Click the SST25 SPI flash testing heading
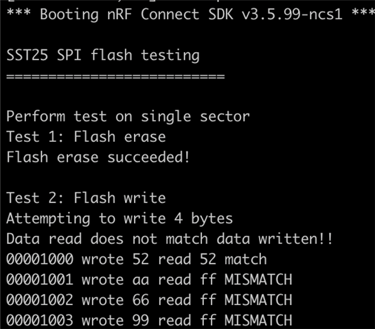The height and width of the screenshot is (329, 375). (103, 55)
